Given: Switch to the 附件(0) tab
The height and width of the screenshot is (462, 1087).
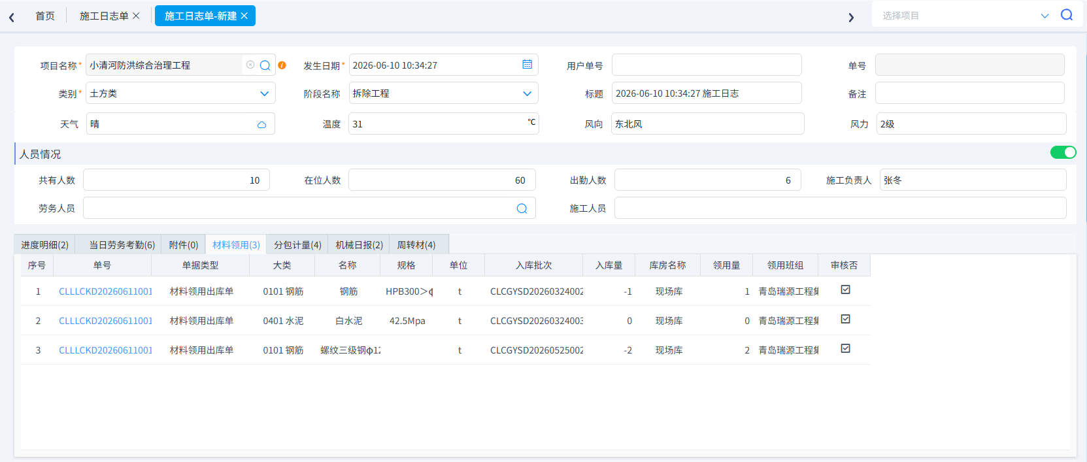Looking at the screenshot, I should point(184,244).
